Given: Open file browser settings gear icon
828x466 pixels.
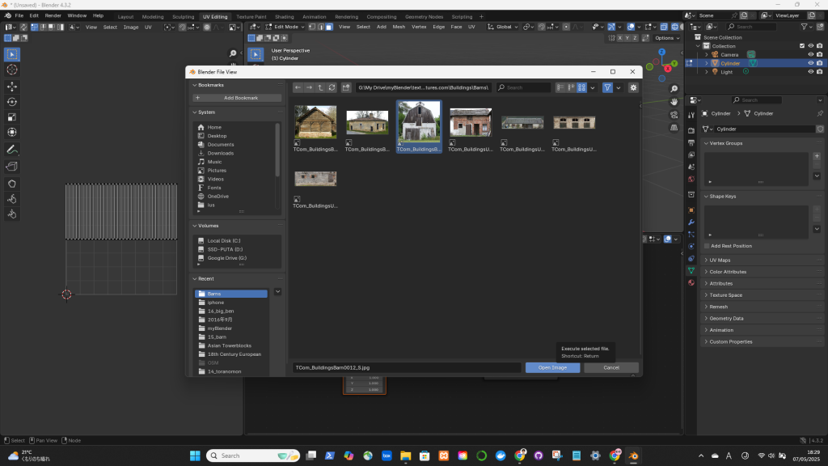Looking at the screenshot, I should coord(633,87).
